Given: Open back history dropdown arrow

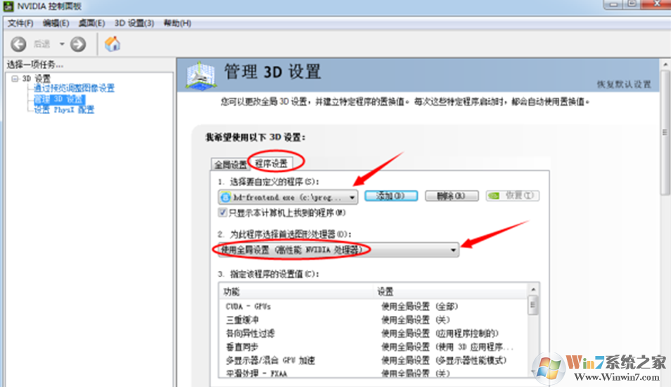Looking at the screenshot, I should (62, 44).
